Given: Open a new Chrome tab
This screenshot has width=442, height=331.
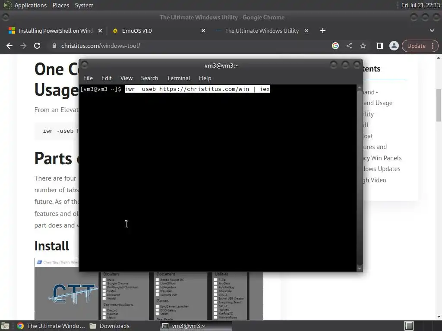Looking at the screenshot, I should click(x=323, y=31).
